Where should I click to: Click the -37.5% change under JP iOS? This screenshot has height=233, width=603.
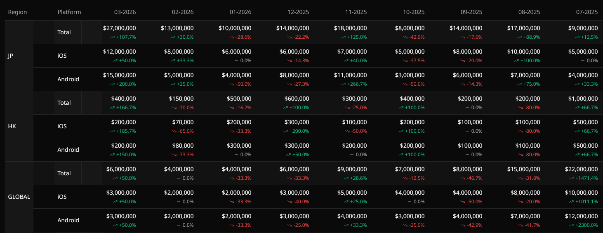pyautogui.click(x=413, y=61)
